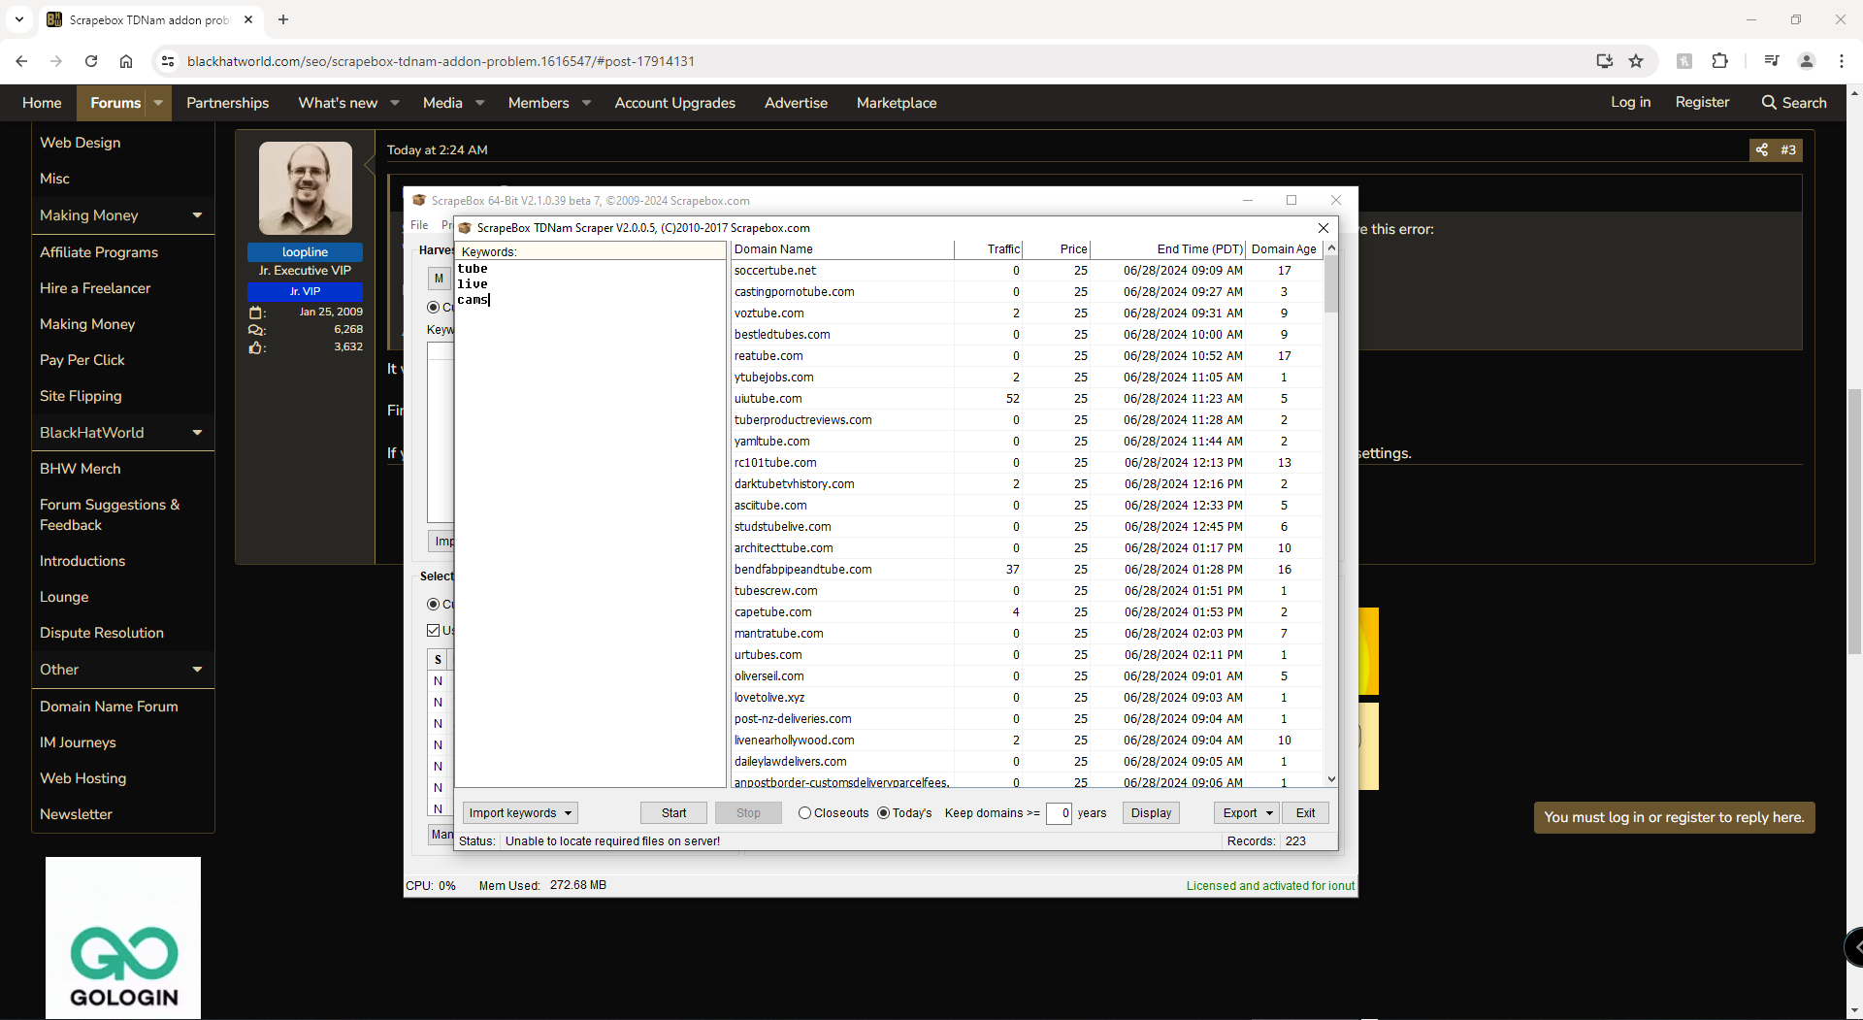The width and height of the screenshot is (1863, 1020).
Task: Expand the Media dropdown arrow
Action: [x=479, y=103]
